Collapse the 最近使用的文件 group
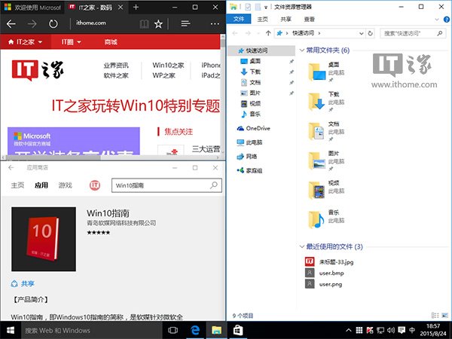This screenshot has width=452, height=339. point(301,246)
